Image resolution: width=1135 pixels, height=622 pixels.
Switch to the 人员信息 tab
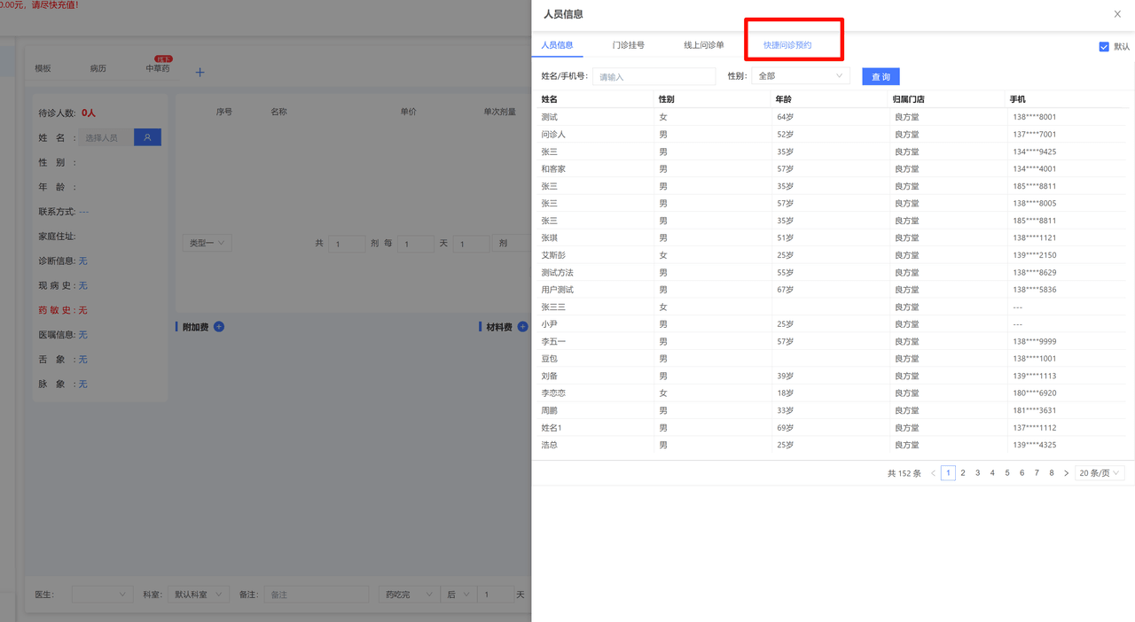pos(557,45)
